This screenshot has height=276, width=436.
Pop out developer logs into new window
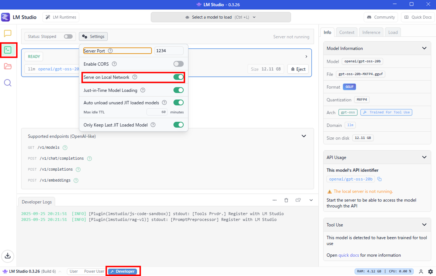coord(298,200)
